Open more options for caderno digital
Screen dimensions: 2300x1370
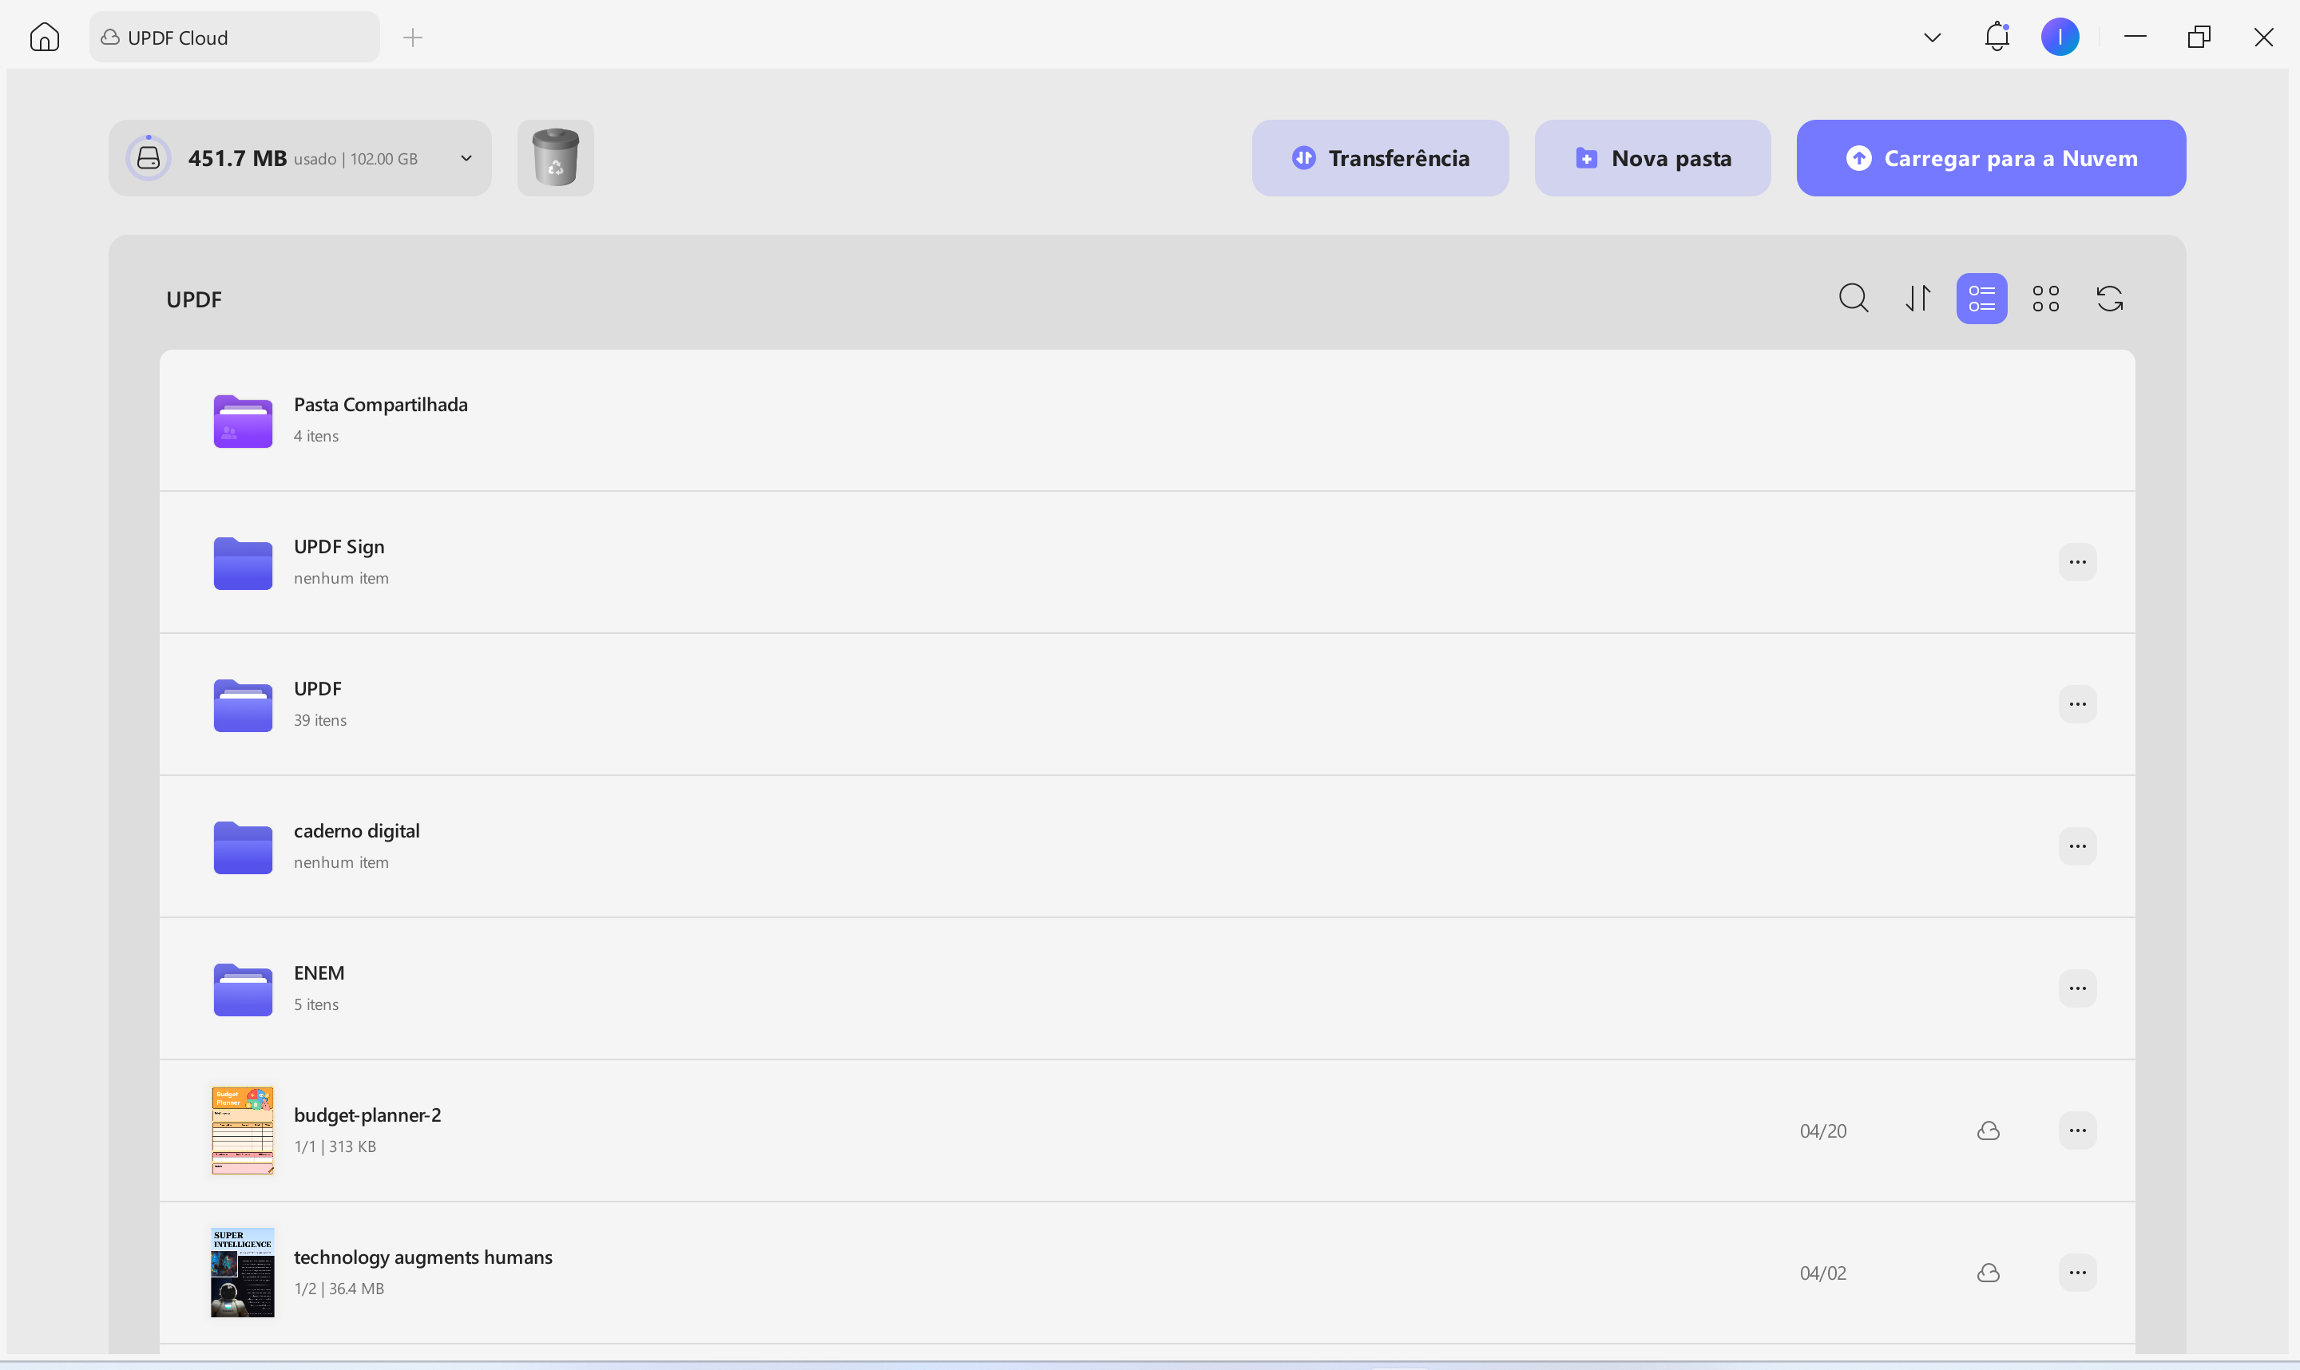pyautogui.click(x=2077, y=846)
